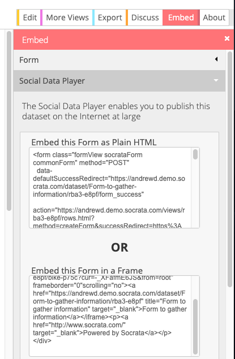Select the Discuss tab

144,18
